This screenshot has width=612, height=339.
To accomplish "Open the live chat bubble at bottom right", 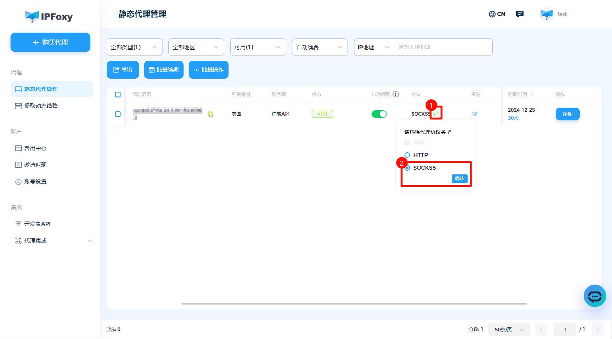I will pyautogui.click(x=595, y=296).
